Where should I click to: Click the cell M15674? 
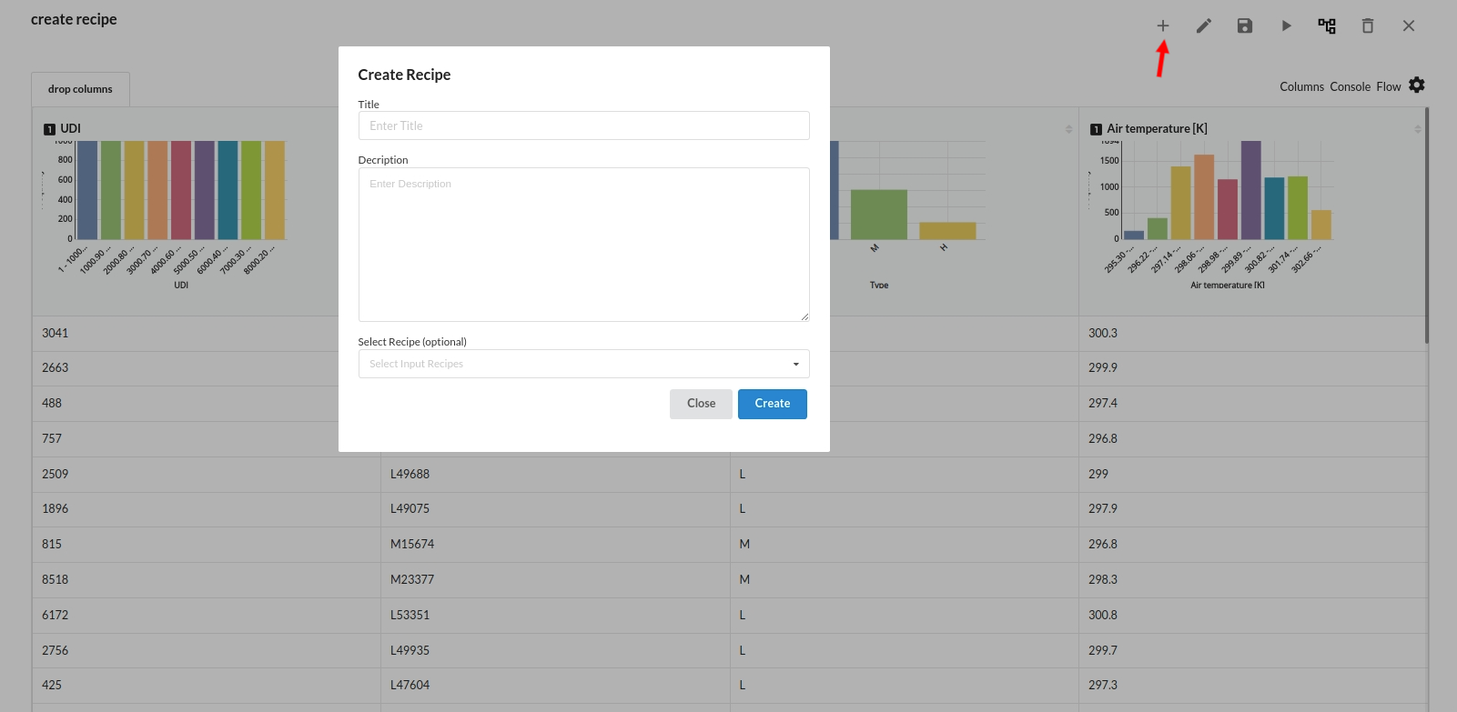pyautogui.click(x=555, y=544)
